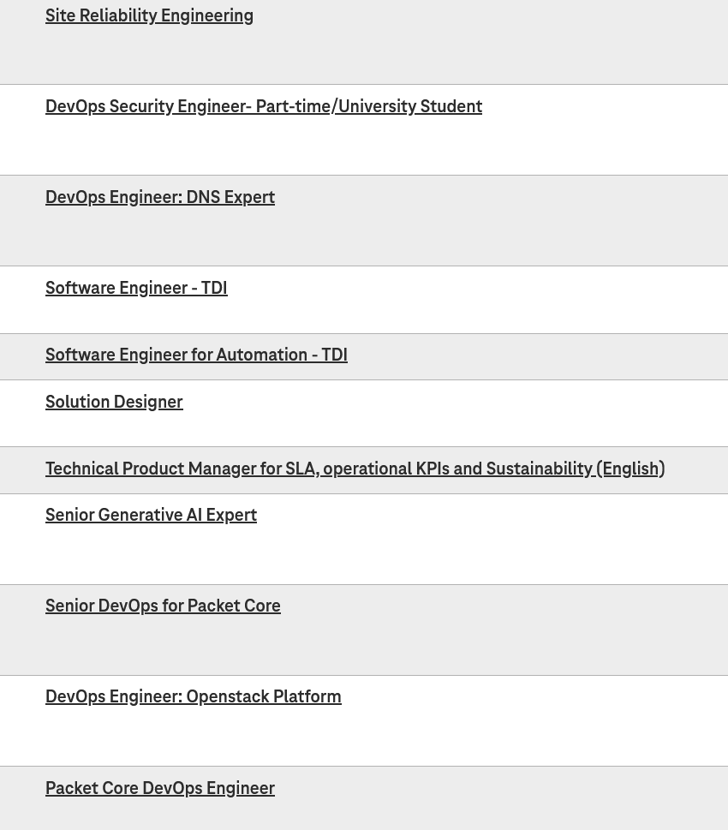
Task: Click the word Senior in Senior DevOps title
Action: tap(70, 606)
